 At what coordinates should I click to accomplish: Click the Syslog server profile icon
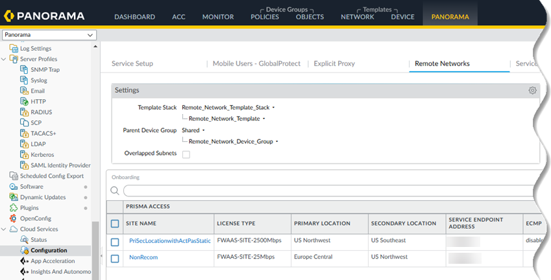coord(24,80)
